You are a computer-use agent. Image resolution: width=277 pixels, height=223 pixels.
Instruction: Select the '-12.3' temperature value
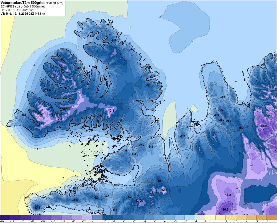(x=58, y=119)
